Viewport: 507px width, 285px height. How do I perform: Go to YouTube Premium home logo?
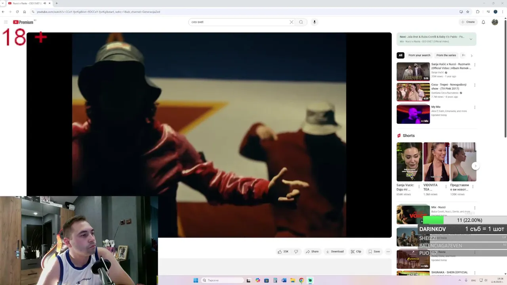click(23, 22)
